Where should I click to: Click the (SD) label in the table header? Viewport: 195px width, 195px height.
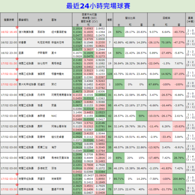click(x=94, y=18)
